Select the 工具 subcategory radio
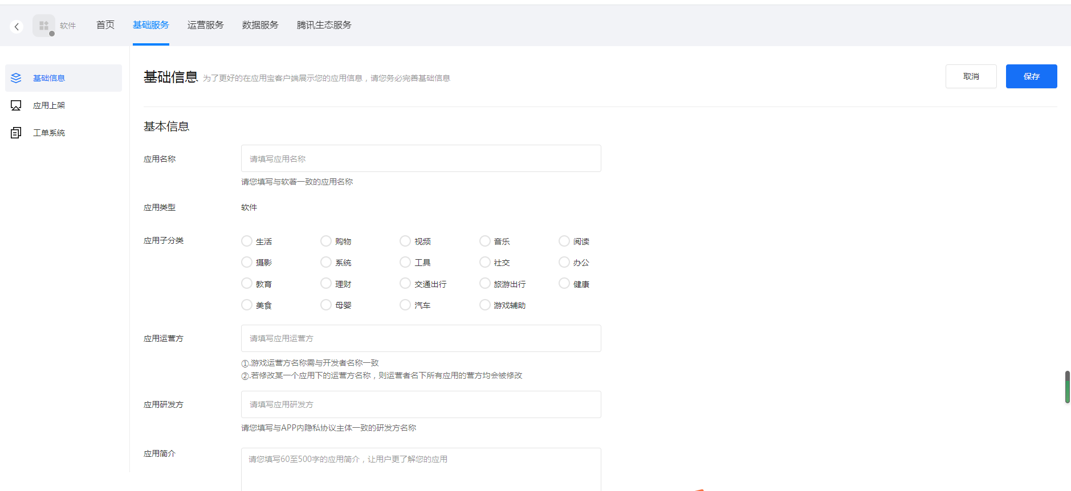Image resolution: width=1071 pixels, height=491 pixels. [x=405, y=262]
